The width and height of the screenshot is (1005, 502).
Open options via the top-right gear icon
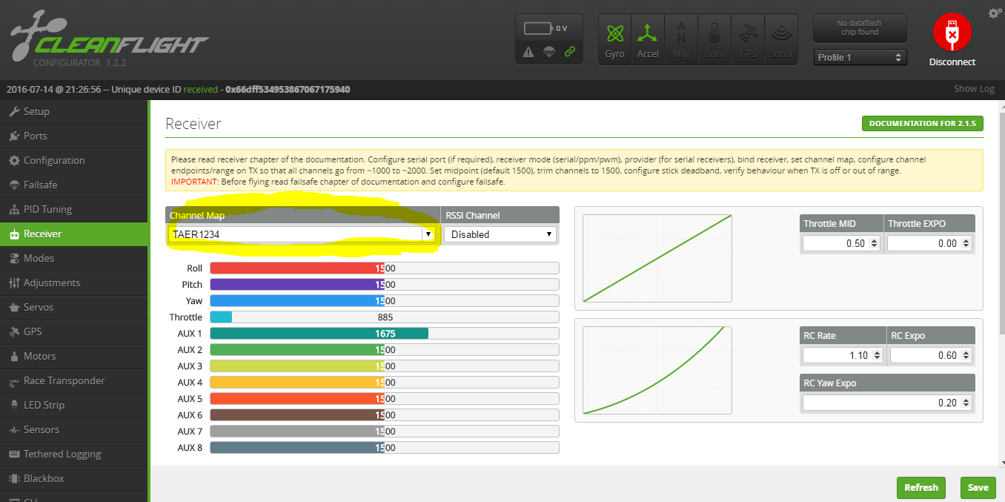tap(995, 13)
